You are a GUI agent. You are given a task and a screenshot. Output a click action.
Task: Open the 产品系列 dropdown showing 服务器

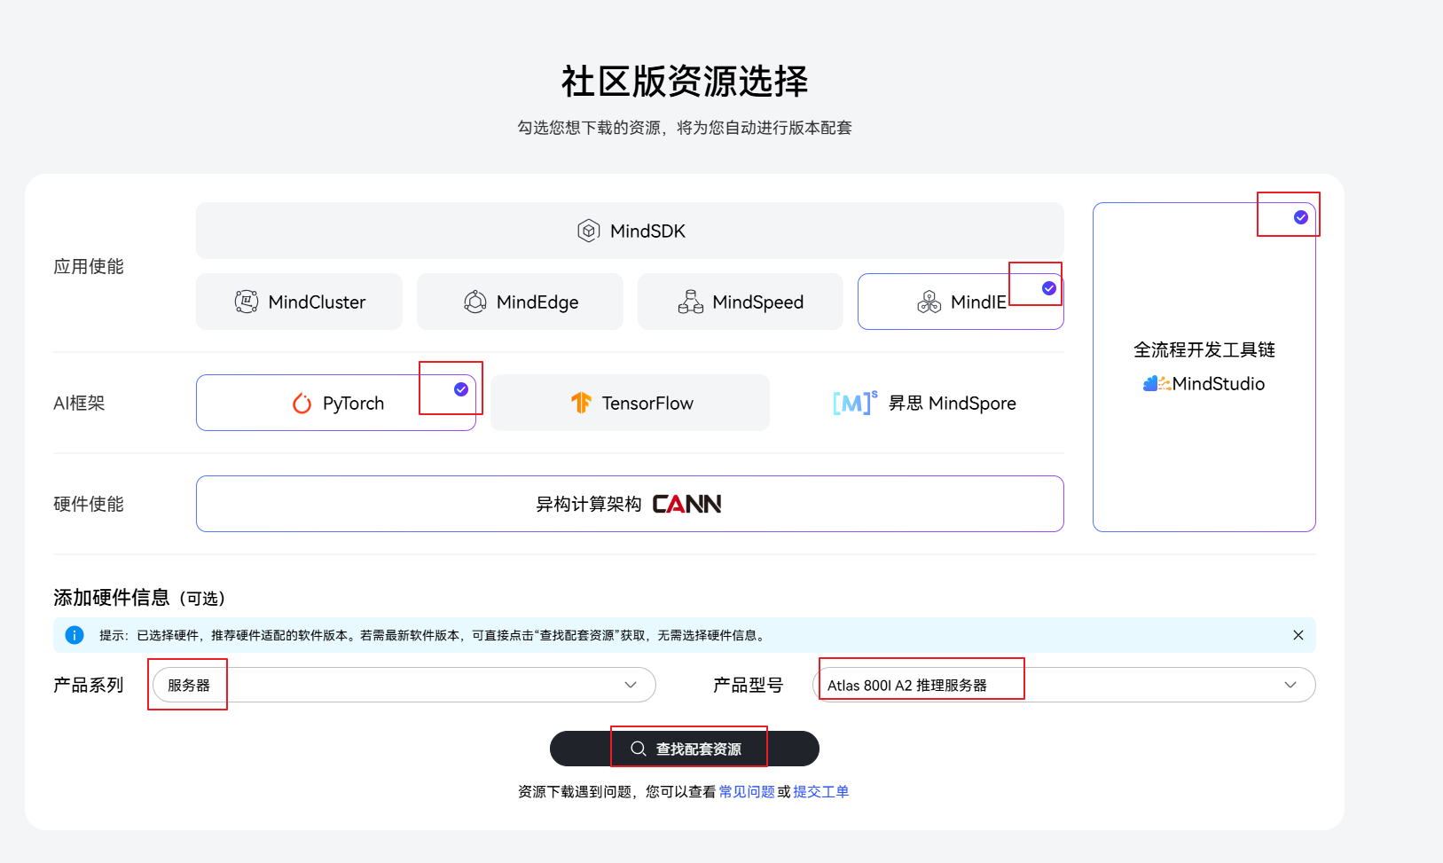404,685
